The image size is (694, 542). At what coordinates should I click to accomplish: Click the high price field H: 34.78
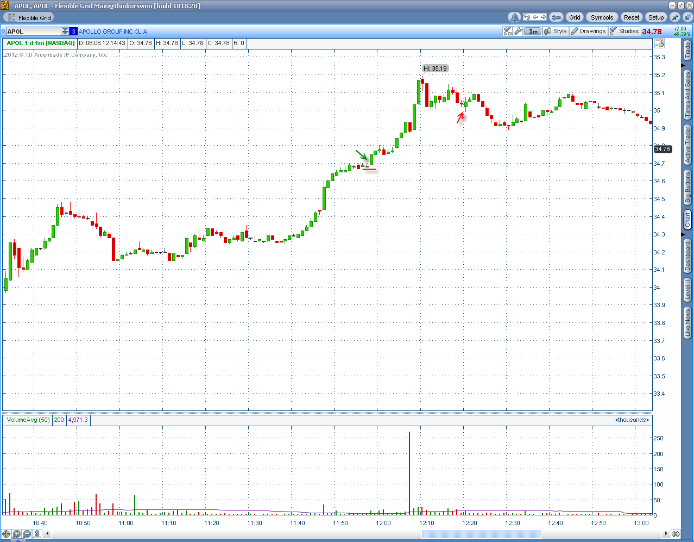(x=167, y=43)
